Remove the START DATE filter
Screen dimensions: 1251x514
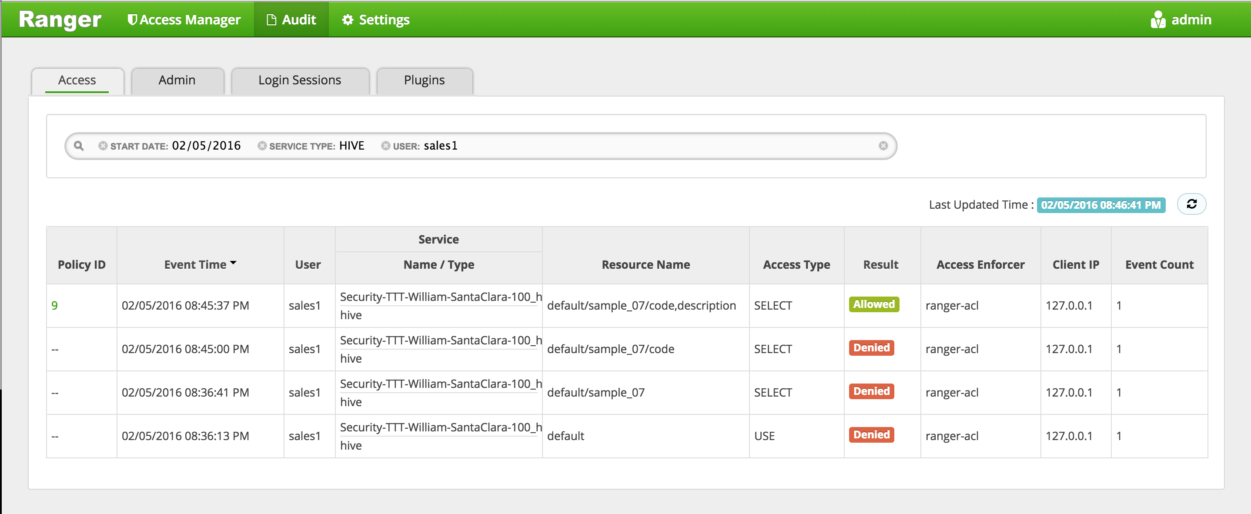pyautogui.click(x=103, y=146)
